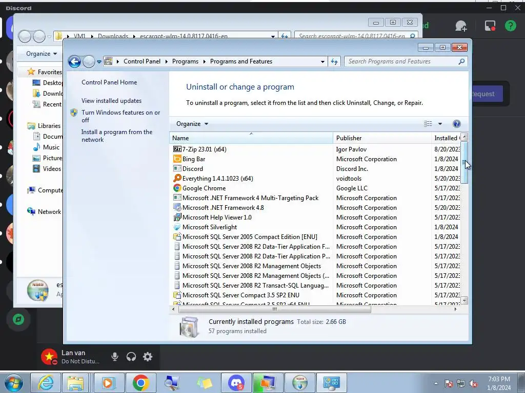
Task: Expand the arrow after Programs breadcrumb
Action: (x=204, y=62)
